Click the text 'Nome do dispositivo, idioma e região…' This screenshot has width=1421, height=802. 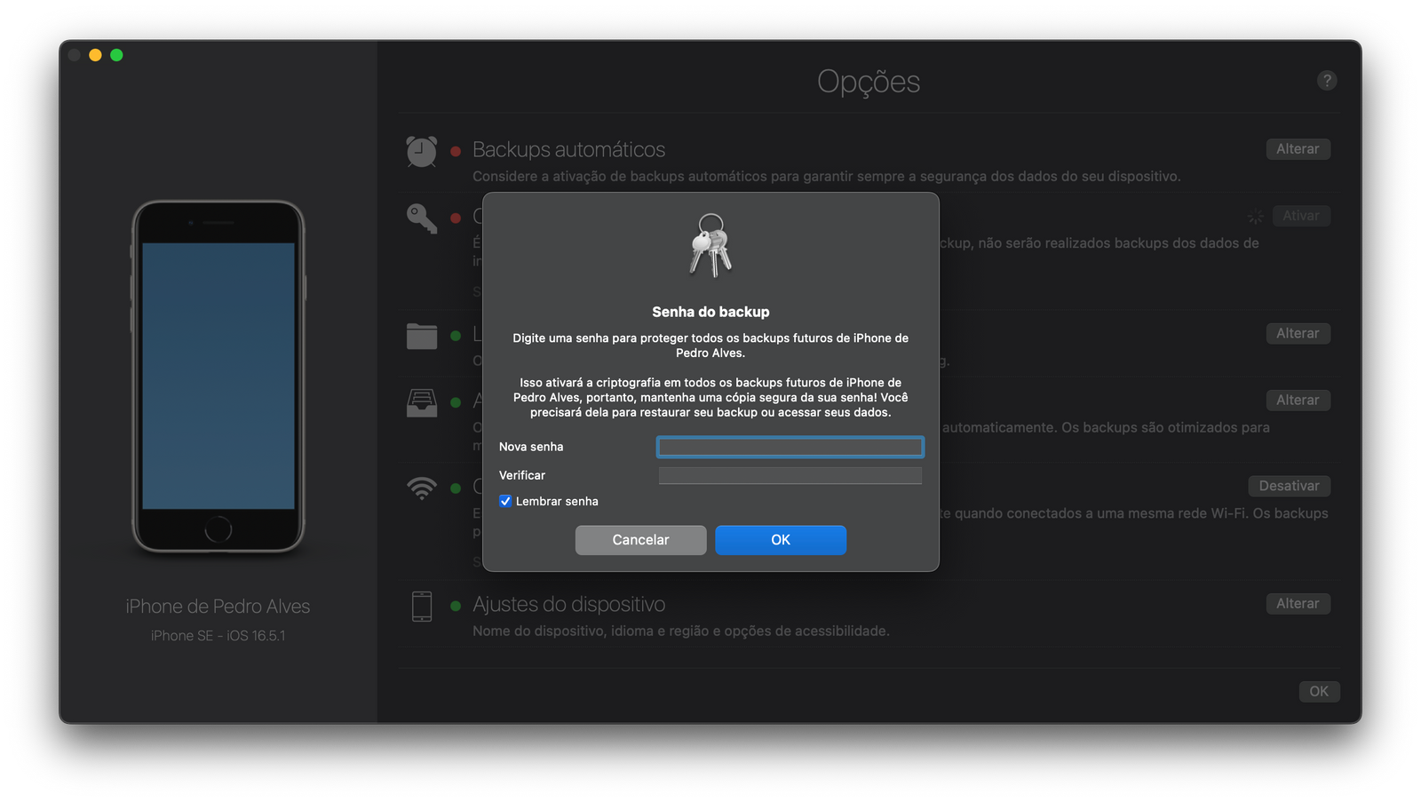[x=681, y=631]
